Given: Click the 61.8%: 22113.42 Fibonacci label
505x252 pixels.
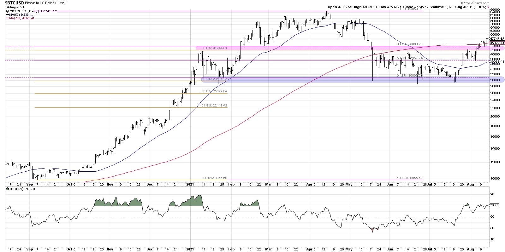Looking at the screenshot, I should pyautogui.click(x=214, y=106).
